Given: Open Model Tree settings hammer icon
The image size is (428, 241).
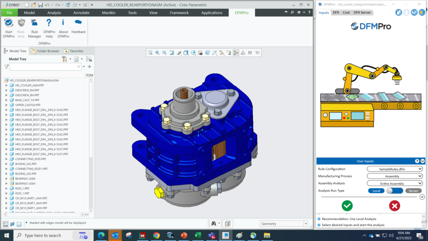Looking at the screenshot, I should [x=64, y=59].
